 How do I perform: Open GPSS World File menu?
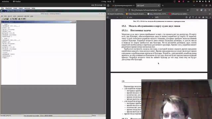[x=2, y=16]
